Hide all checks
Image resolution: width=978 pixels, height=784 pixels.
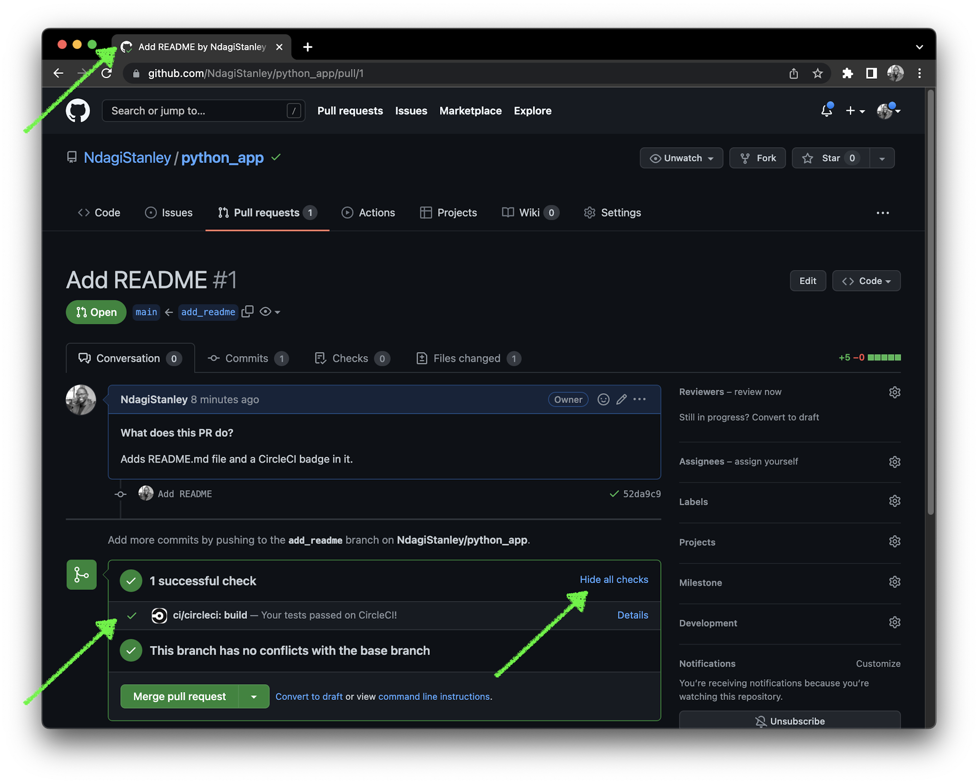coord(614,580)
